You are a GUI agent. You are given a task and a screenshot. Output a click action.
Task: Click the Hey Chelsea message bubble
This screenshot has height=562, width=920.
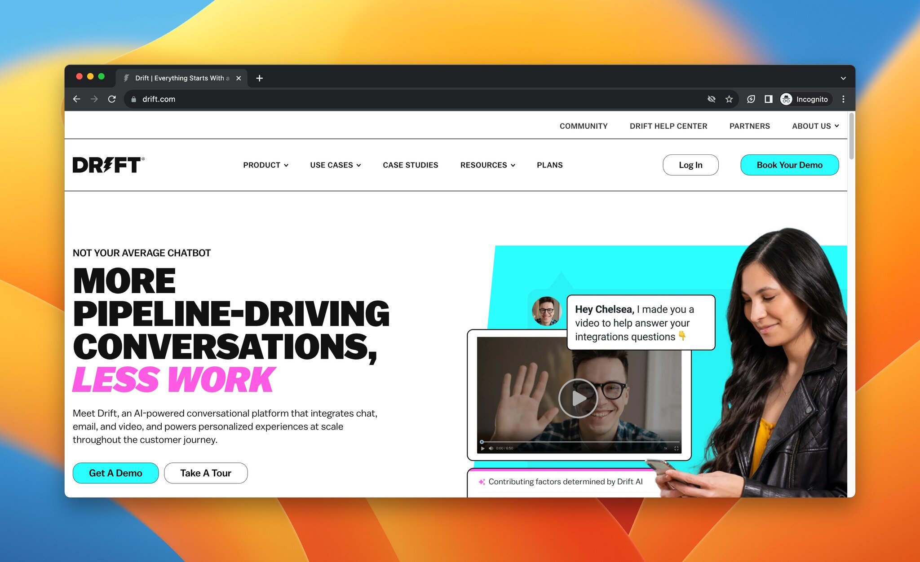[641, 322]
